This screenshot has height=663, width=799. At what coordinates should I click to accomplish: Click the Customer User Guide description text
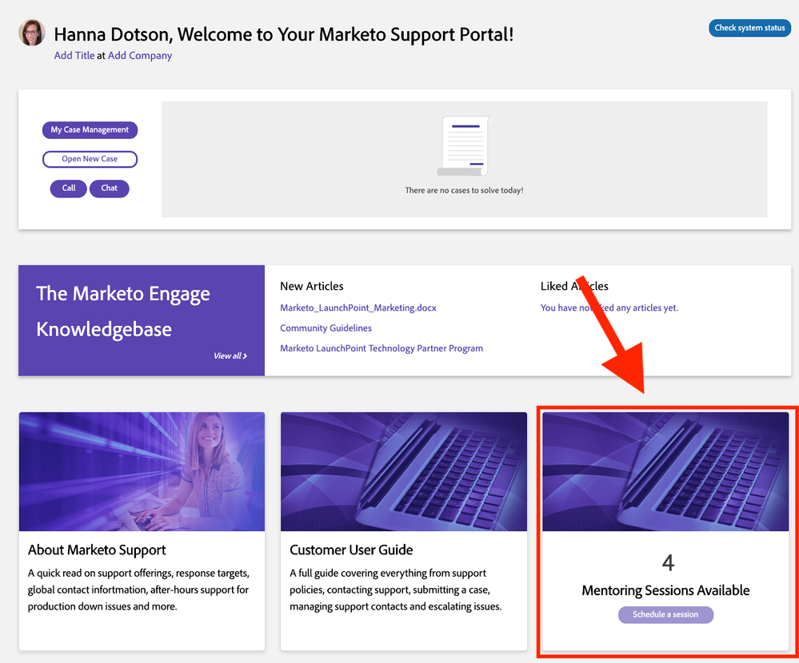(395, 590)
